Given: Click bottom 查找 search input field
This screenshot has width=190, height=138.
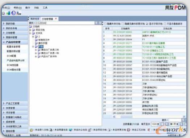Looking at the screenshot, I should click(175, 120).
